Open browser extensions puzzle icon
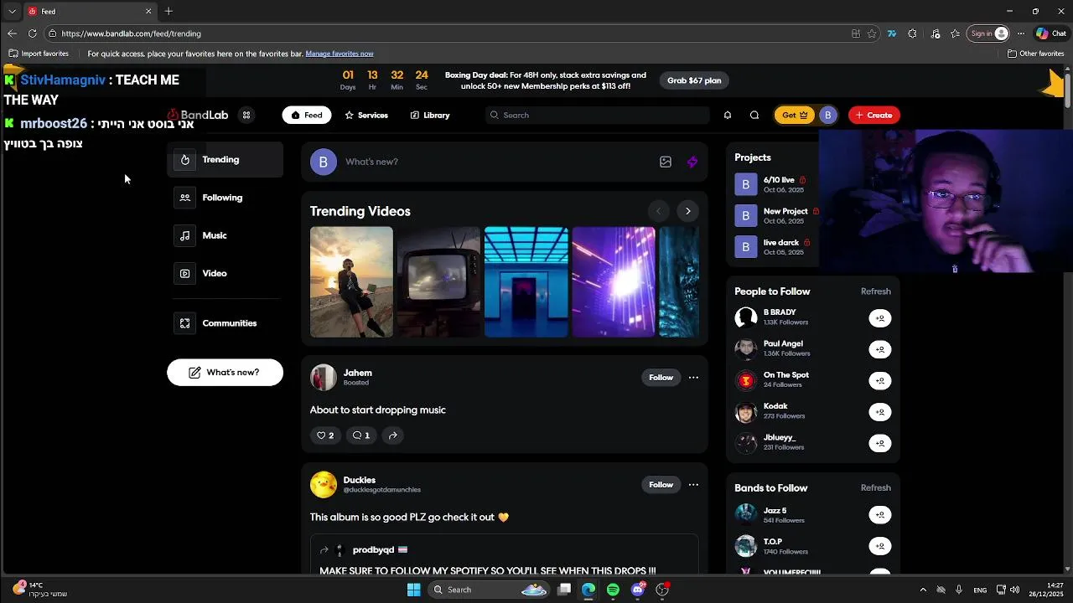1073x603 pixels. coord(912,33)
